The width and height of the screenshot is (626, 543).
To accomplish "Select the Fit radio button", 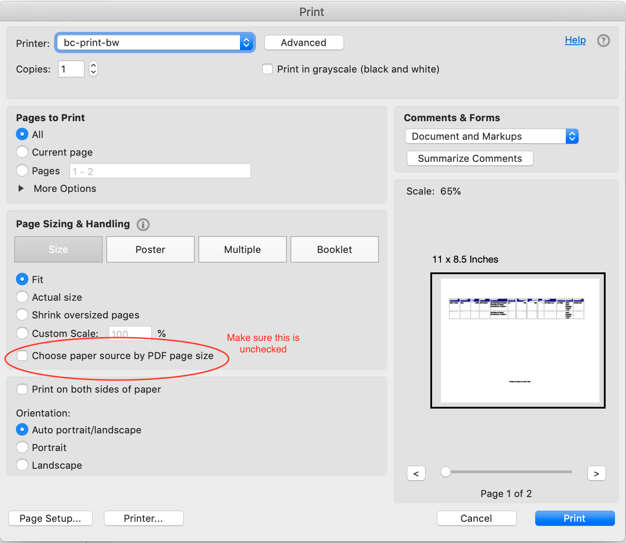I will (22, 279).
